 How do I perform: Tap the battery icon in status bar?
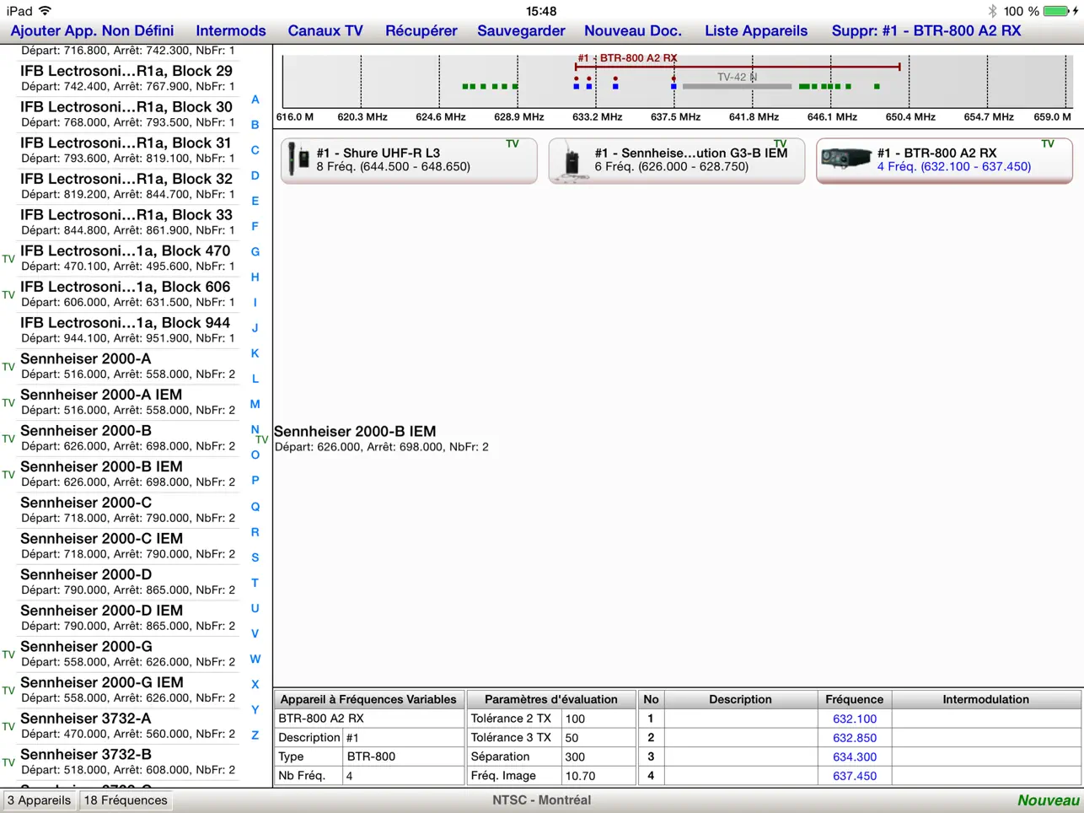[1055, 11]
